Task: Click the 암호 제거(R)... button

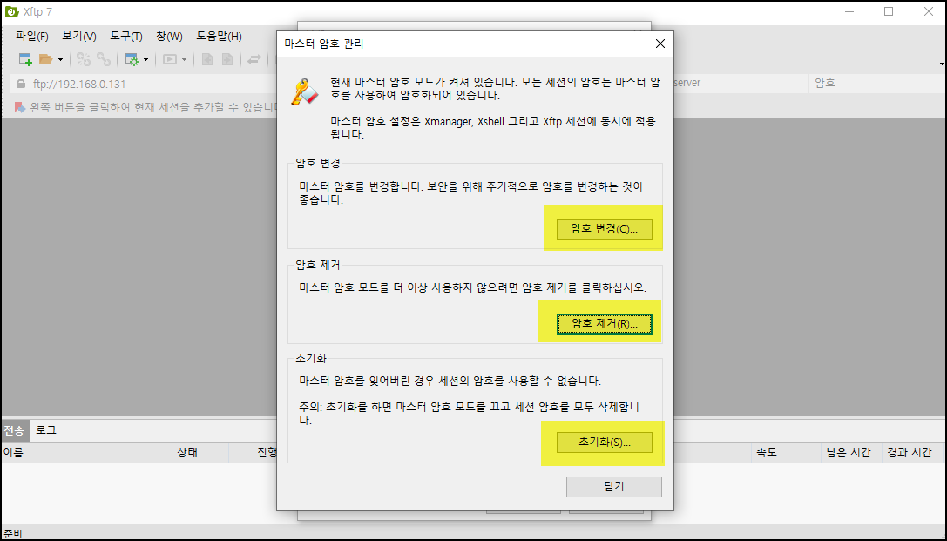Action: 604,323
